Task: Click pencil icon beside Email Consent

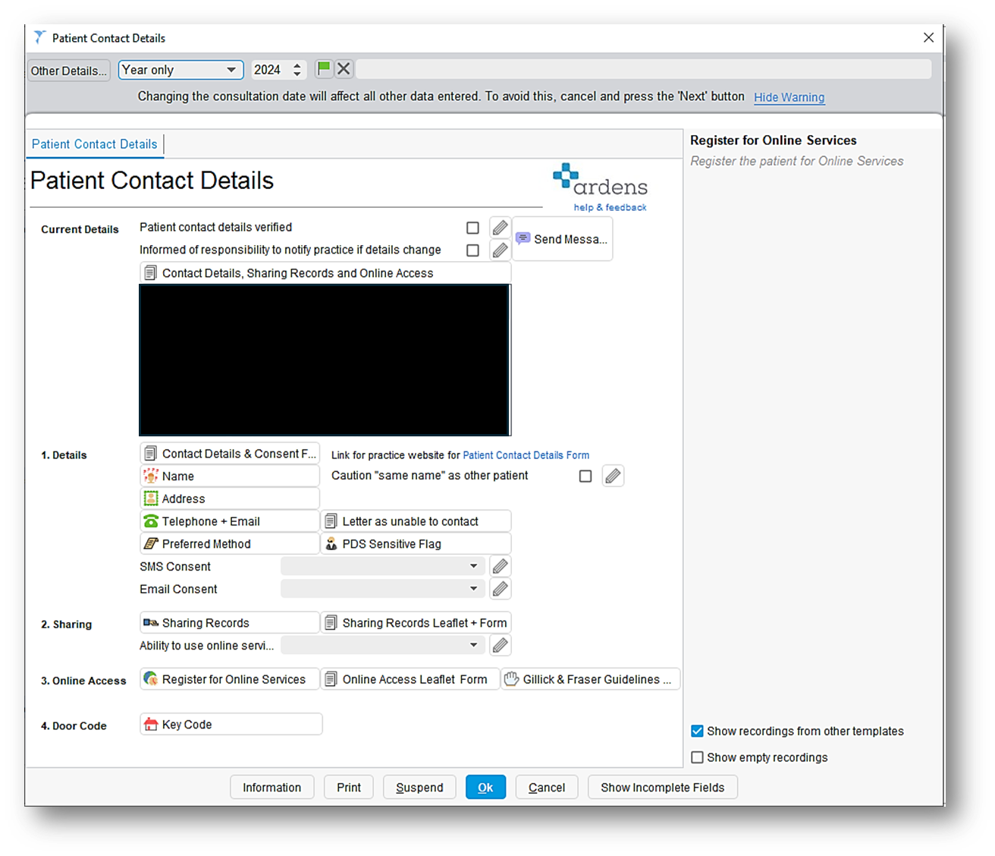Action: click(x=500, y=589)
